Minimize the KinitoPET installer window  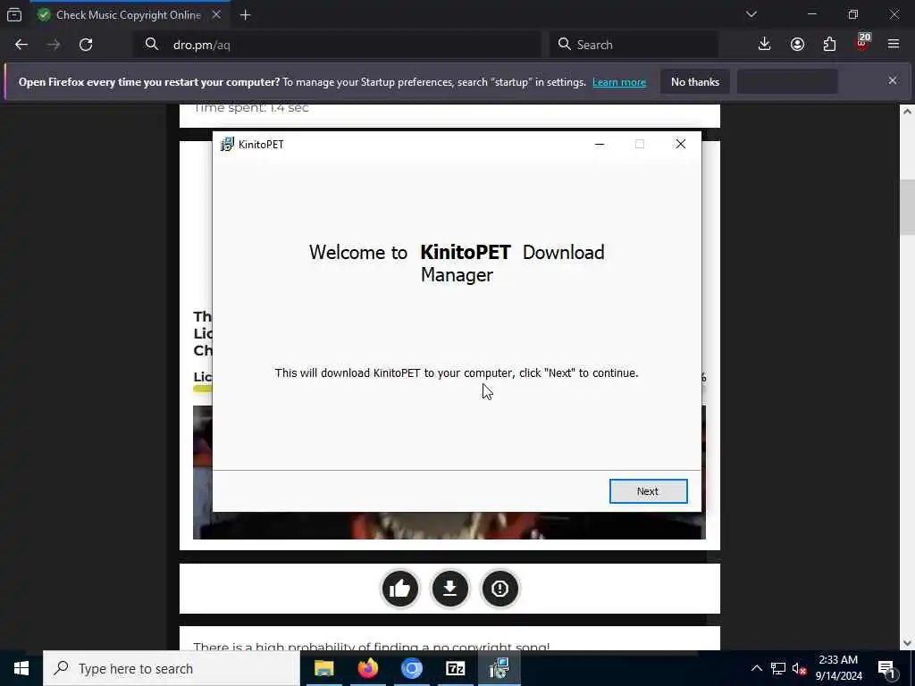[x=600, y=144]
